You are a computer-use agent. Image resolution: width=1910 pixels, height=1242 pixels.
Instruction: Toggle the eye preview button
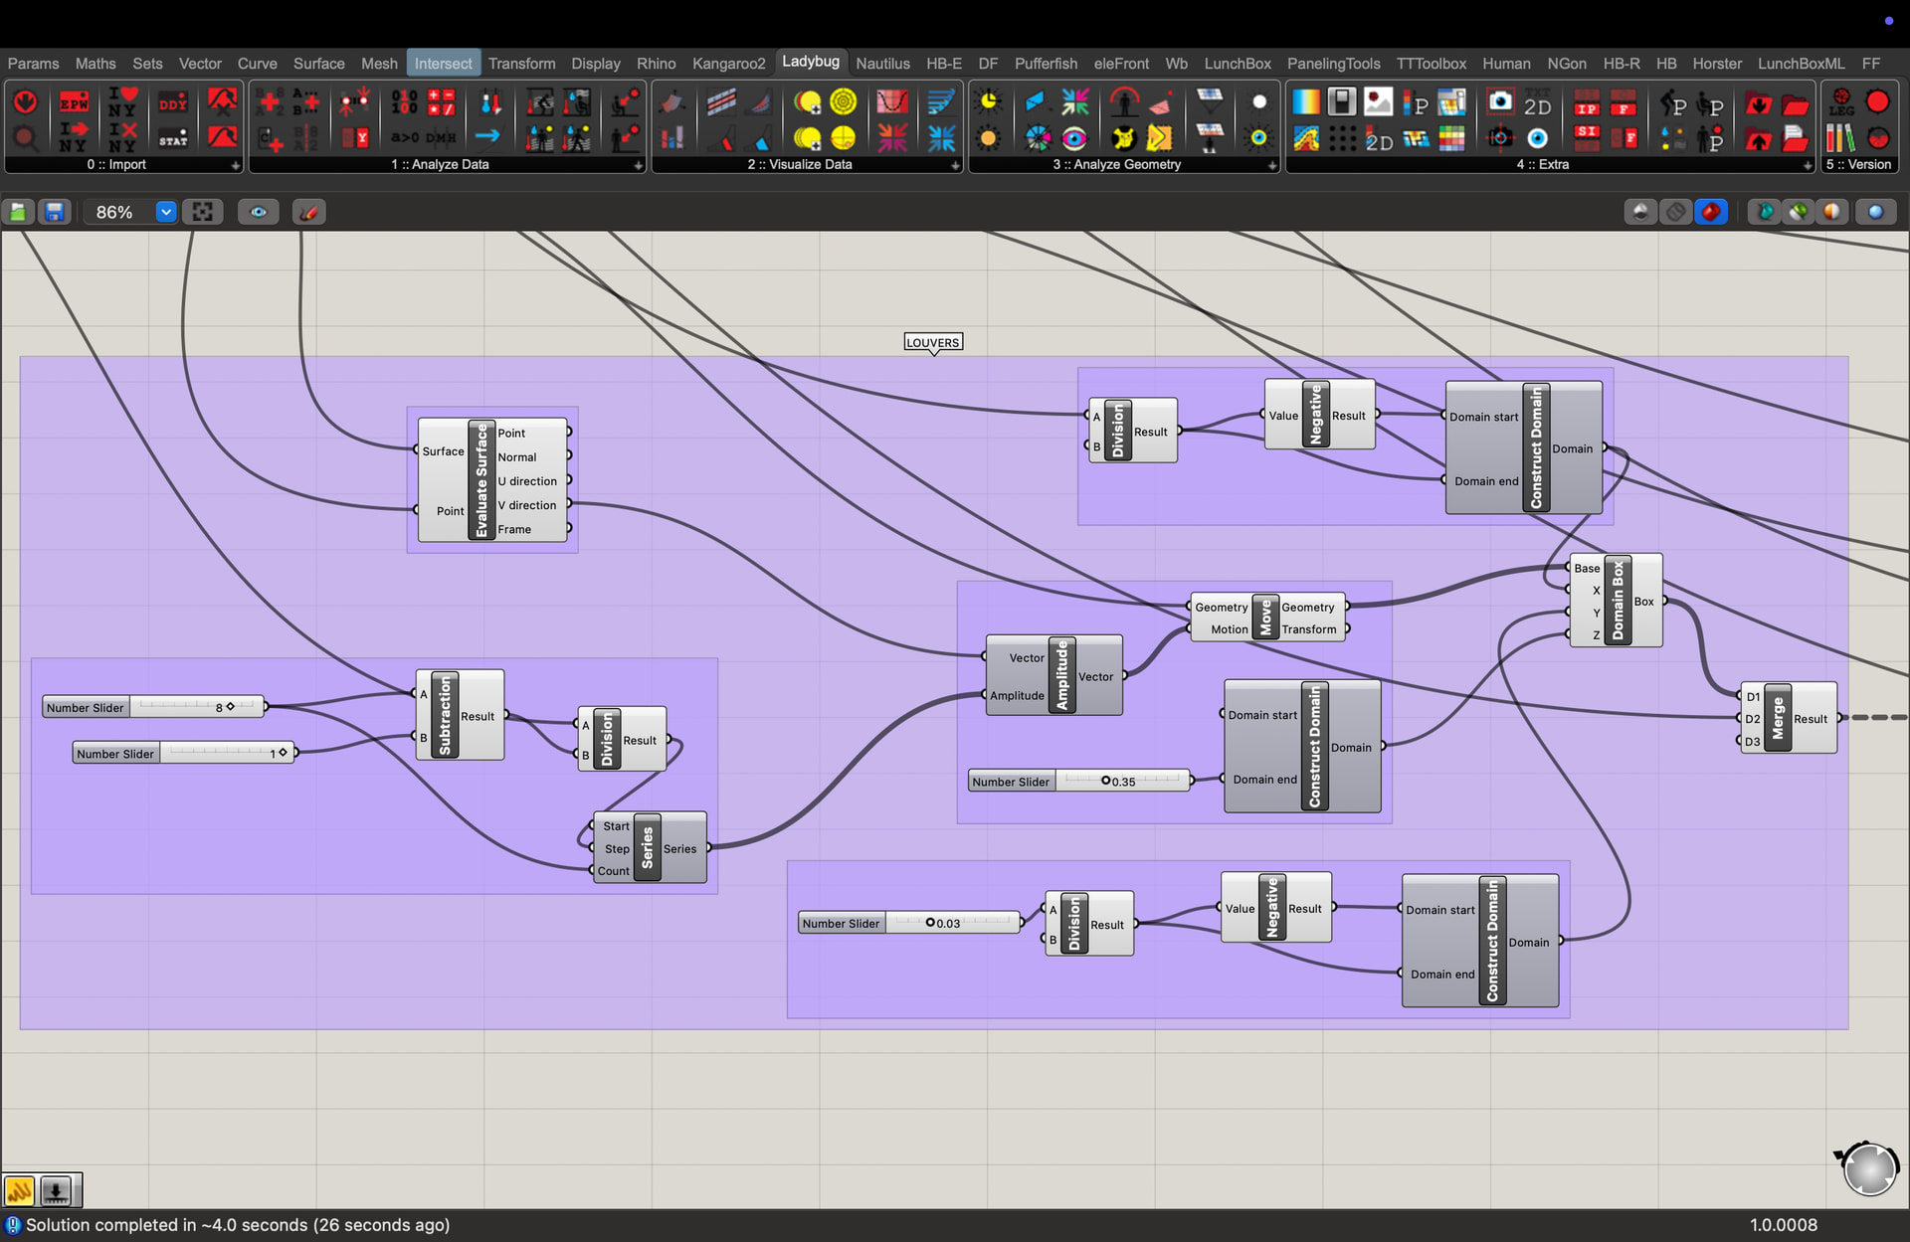259,212
